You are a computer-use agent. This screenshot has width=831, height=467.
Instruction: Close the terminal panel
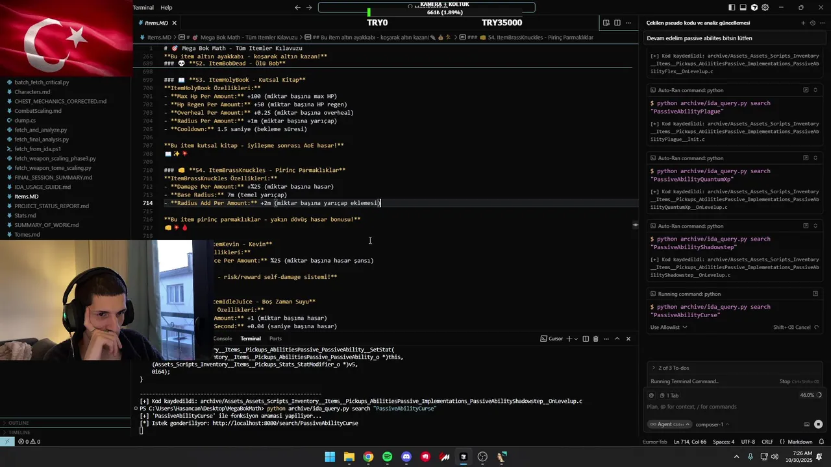click(628, 339)
